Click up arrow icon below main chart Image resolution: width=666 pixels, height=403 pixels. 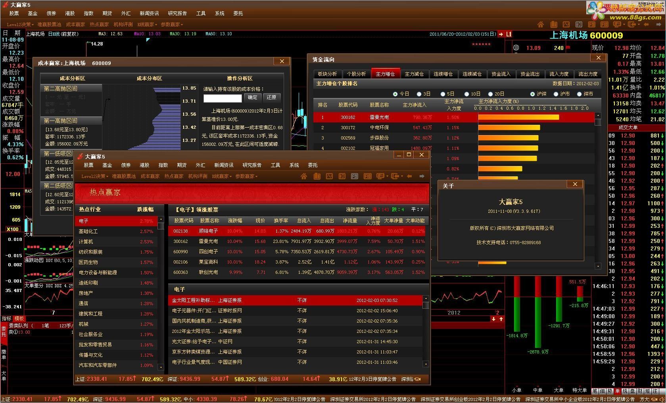coord(501,319)
